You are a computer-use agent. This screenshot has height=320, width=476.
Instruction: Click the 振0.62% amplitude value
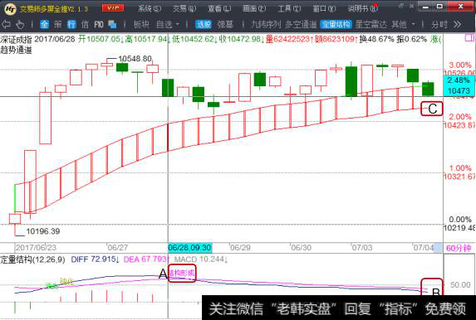tap(411, 39)
